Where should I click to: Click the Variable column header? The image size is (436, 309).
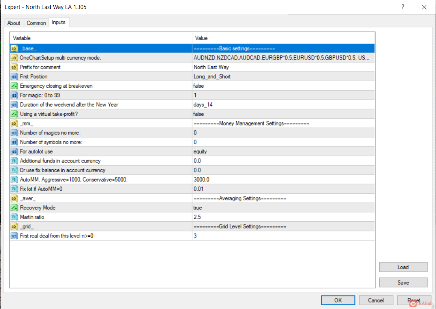tap(101, 38)
